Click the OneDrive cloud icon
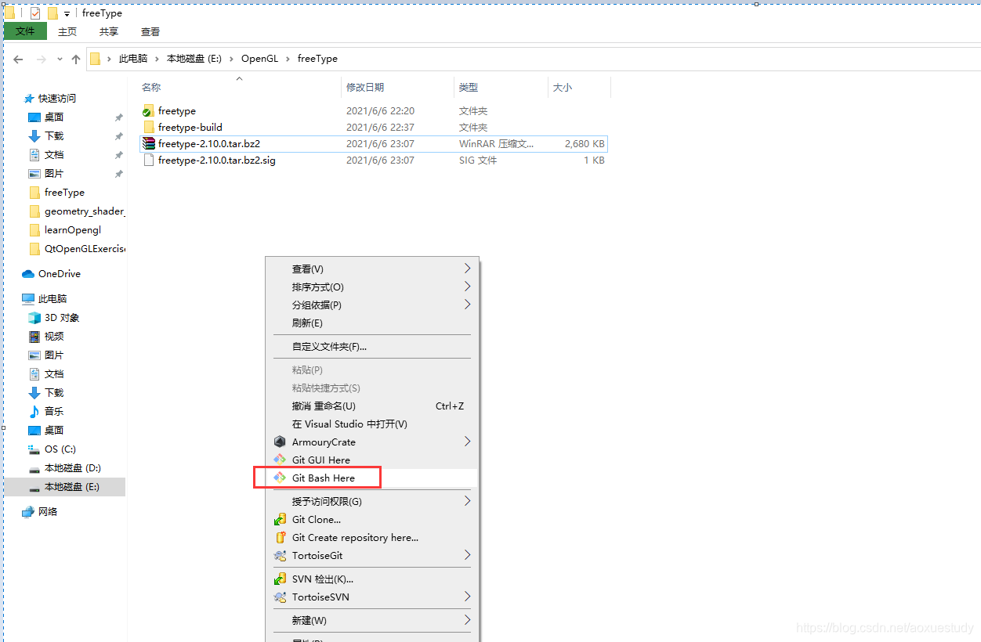 [28, 274]
